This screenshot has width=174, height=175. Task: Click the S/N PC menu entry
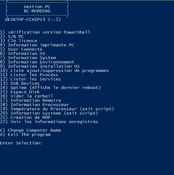[x=12, y=36]
